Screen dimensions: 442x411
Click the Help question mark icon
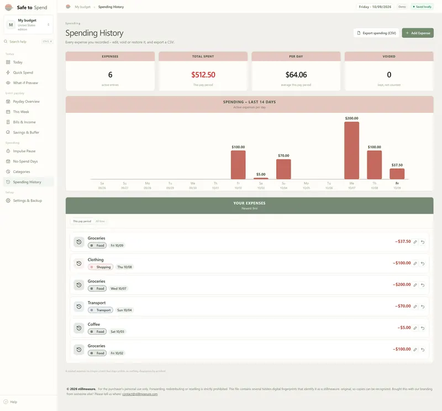click(6, 402)
